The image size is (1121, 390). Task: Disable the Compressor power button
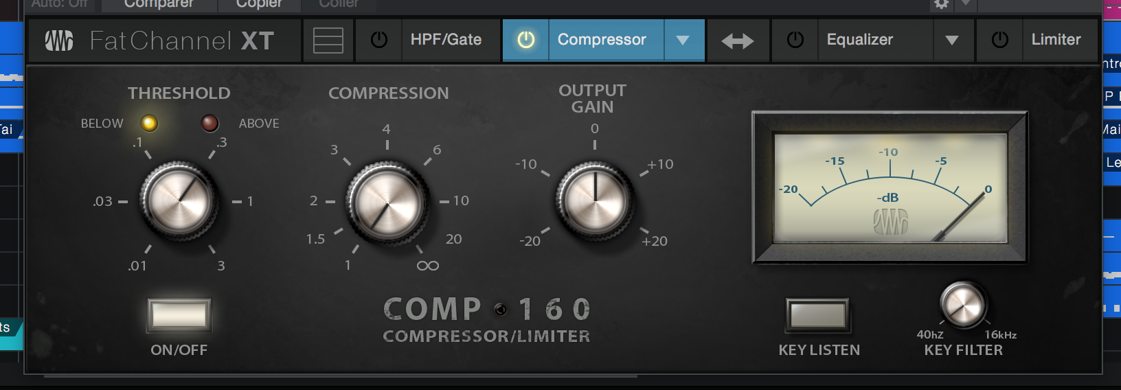[525, 40]
